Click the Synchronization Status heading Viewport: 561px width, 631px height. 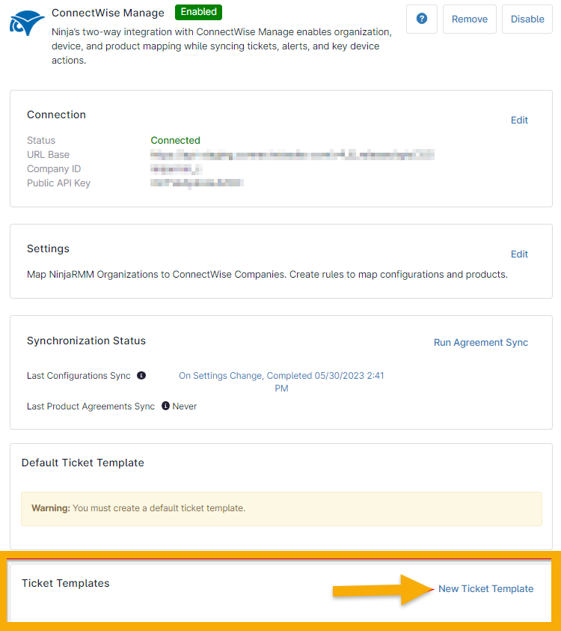86,341
